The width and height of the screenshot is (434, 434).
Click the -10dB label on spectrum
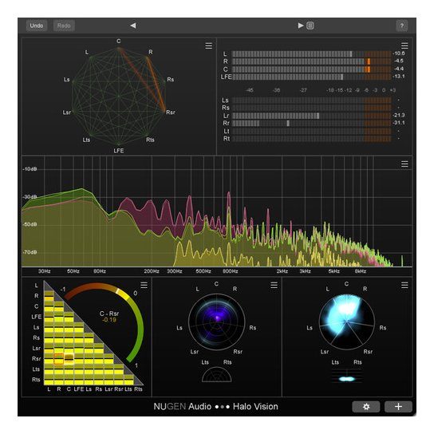coord(30,169)
